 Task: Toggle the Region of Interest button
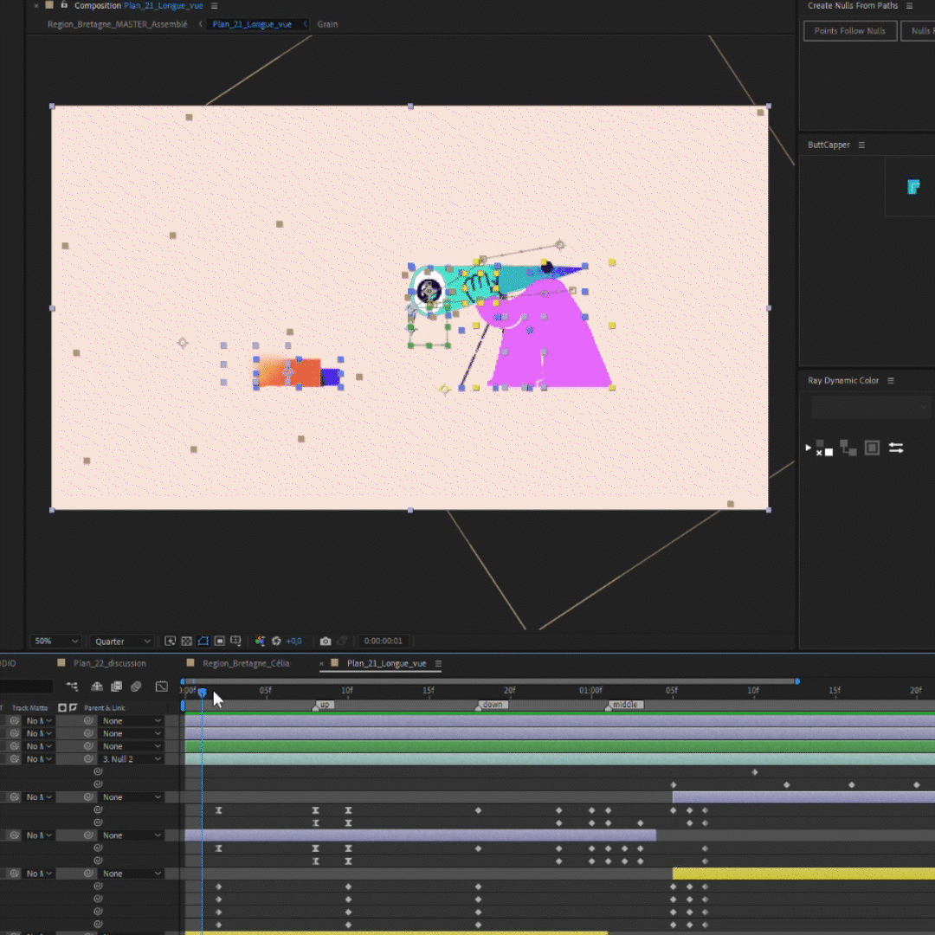pos(219,641)
